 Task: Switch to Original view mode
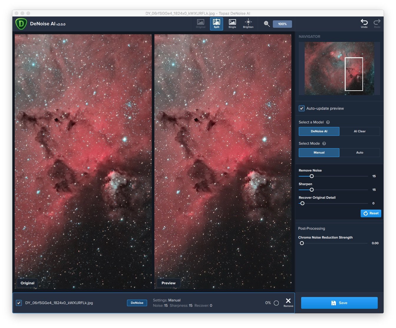[x=201, y=24]
